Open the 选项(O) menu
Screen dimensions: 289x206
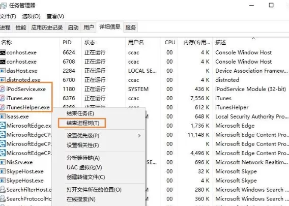point(31,16)
